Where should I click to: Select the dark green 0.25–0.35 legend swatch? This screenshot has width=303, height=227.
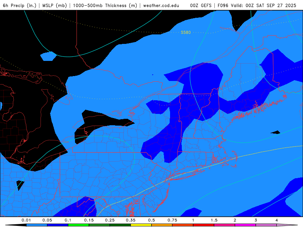pos(120,225)
